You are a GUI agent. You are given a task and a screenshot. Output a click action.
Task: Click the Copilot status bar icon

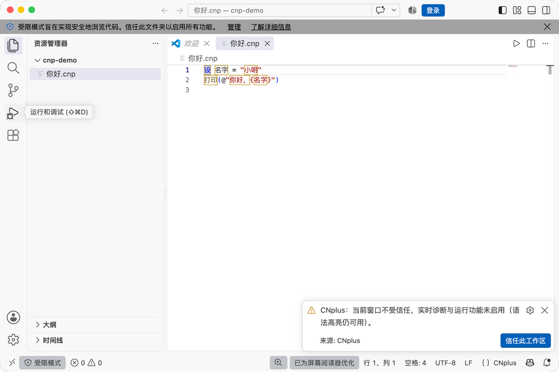[530, 363]
